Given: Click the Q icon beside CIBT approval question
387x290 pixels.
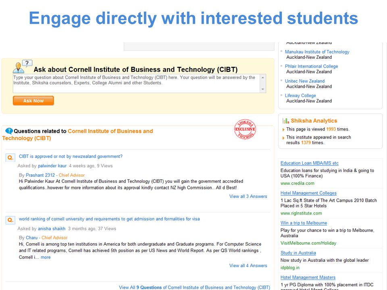Looking at the screenshot, I should pyautogui.click(x=10, y=157).
